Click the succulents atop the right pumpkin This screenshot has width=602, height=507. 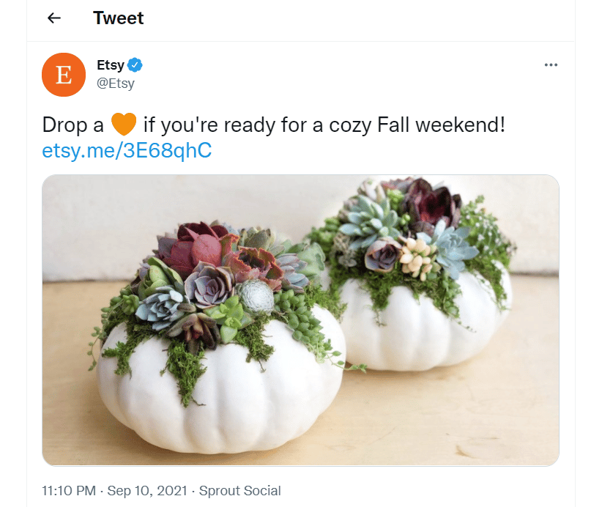click(x=410, y=227)
